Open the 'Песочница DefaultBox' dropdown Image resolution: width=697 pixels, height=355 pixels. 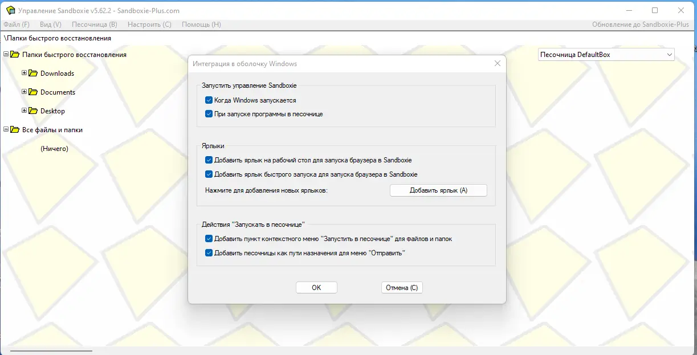pos(606,55)
